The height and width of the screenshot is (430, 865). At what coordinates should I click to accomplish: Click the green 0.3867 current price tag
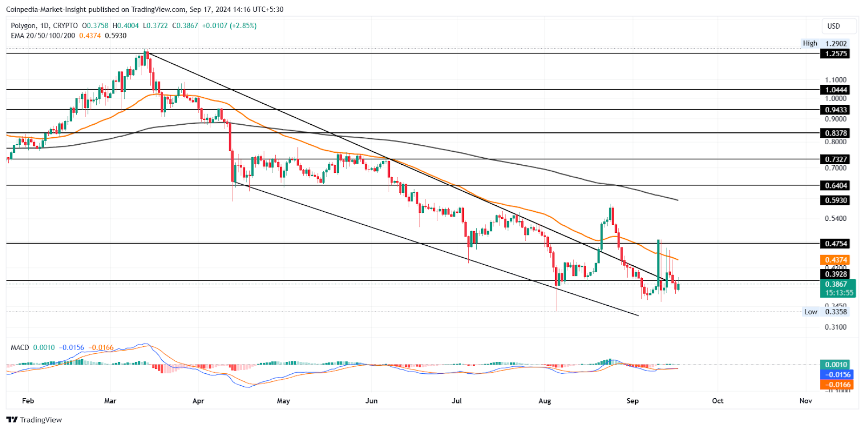[837, 288]
